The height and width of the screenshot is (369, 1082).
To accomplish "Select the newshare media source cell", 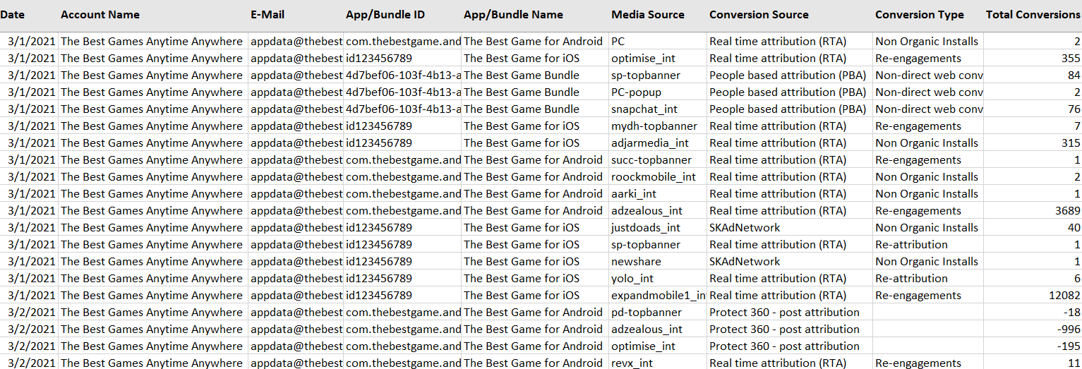I will [x=636, y=262].
